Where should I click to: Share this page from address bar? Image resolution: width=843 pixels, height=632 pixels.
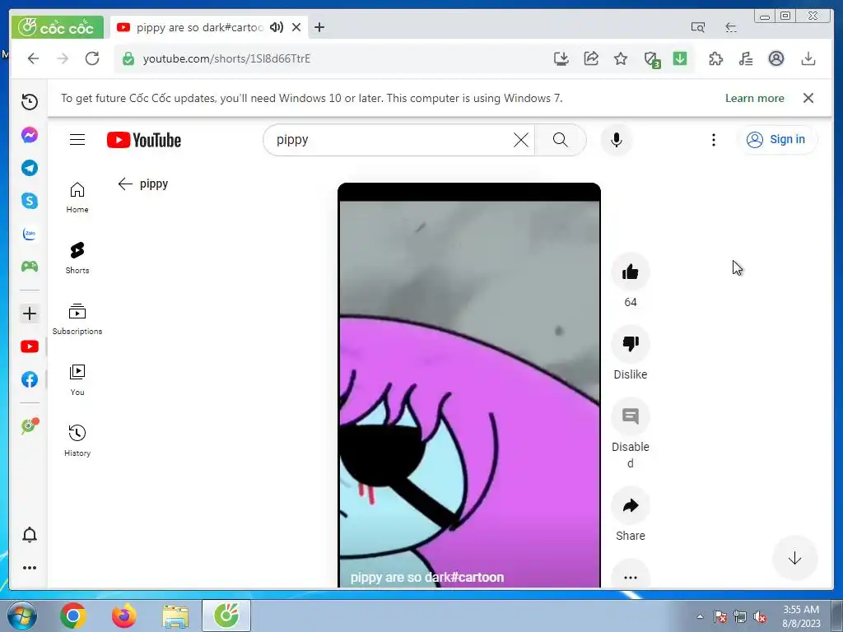[x=591, y=58]
